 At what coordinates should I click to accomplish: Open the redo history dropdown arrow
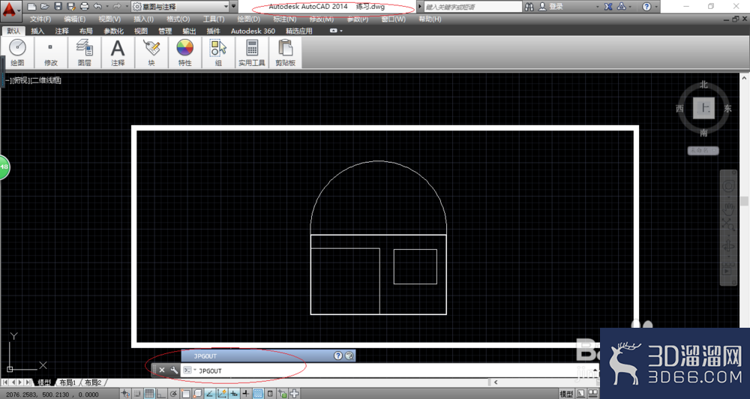click(126, 7)
